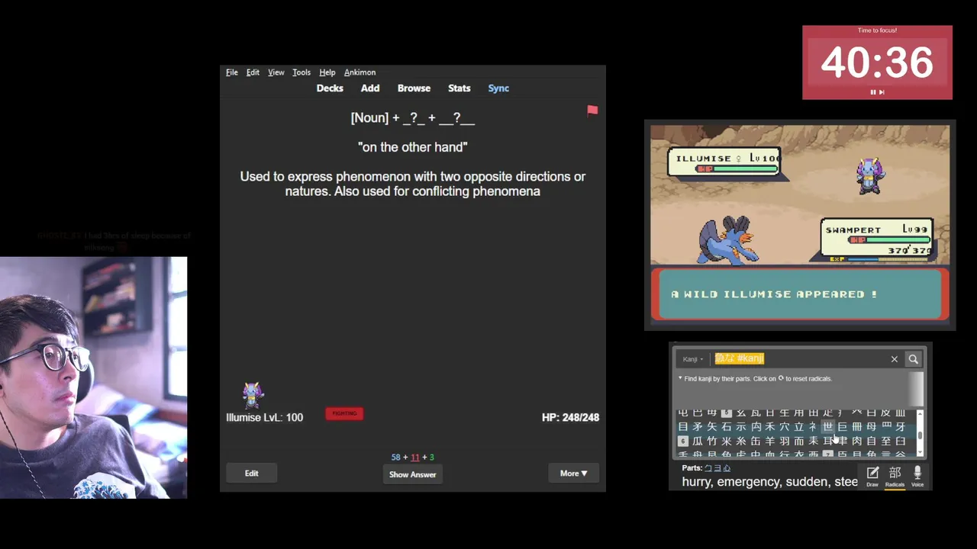The height and width of the screenshot is (549, 977).
Task: Select the 牙 radical
Action: tap(901, 427)
